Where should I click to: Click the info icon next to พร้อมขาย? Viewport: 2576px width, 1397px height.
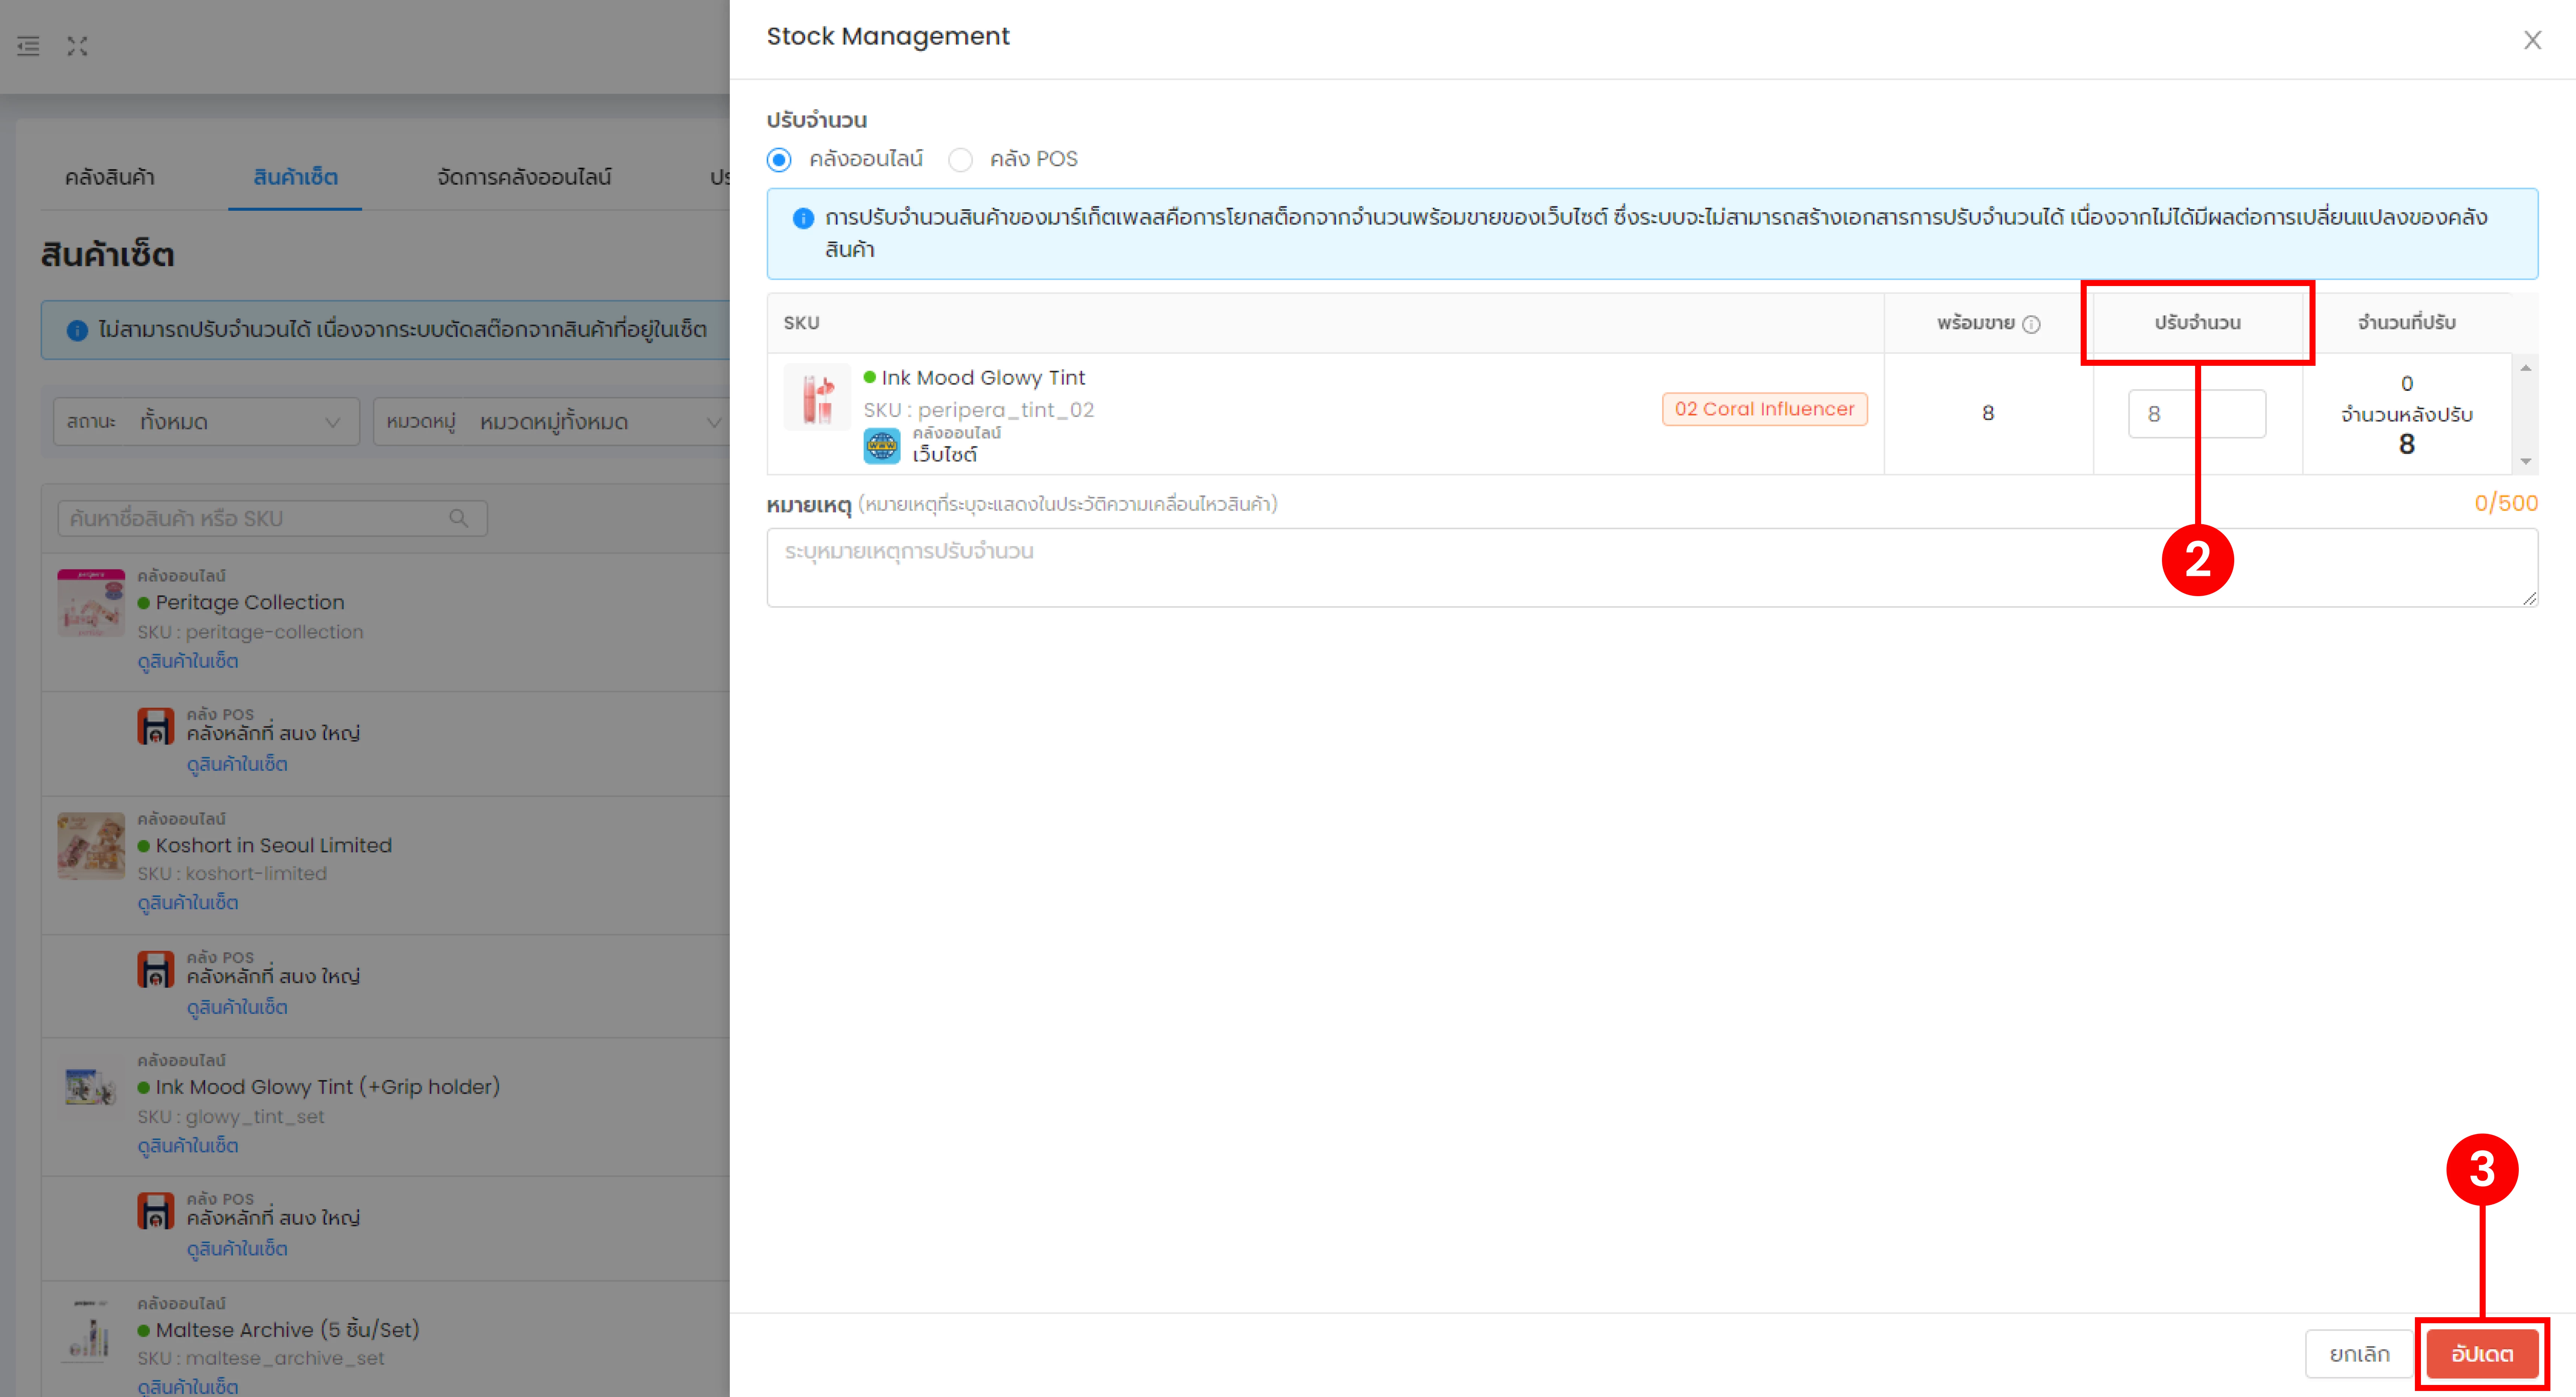pos(2031,324)
